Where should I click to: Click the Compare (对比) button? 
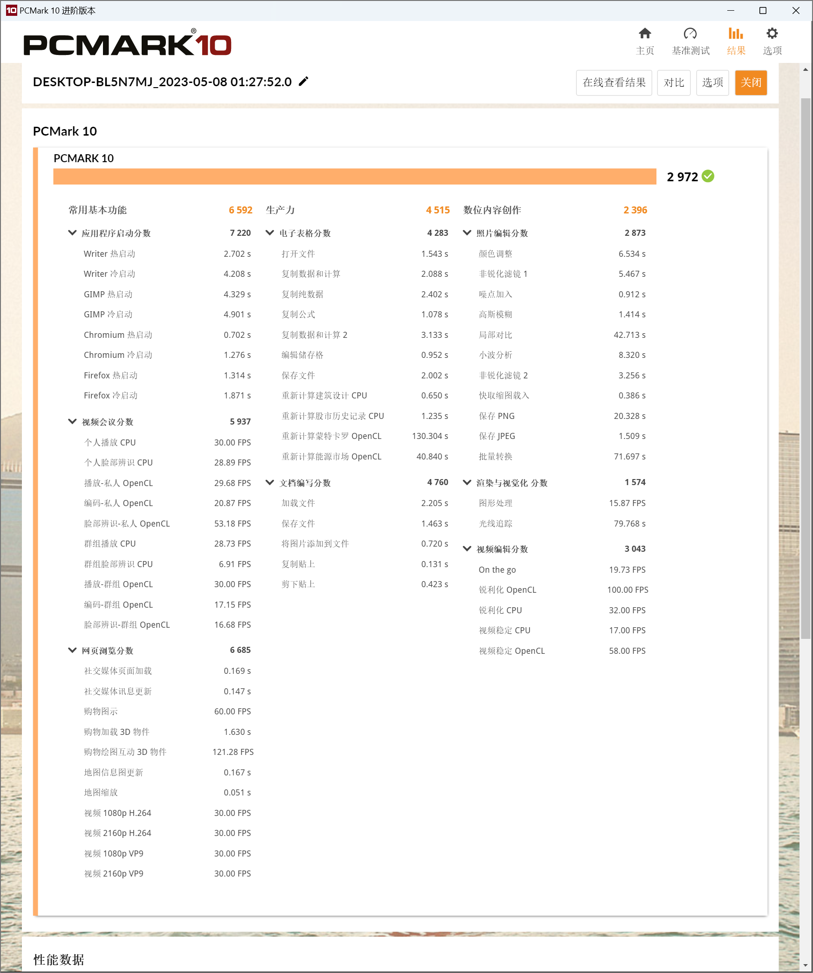[x=674, y=82]
